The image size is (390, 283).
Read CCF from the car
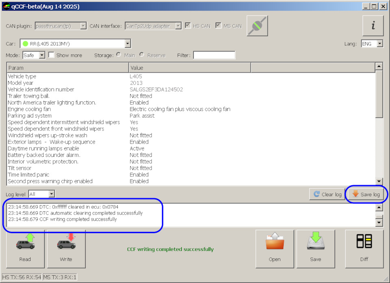[x=25, y=249]
